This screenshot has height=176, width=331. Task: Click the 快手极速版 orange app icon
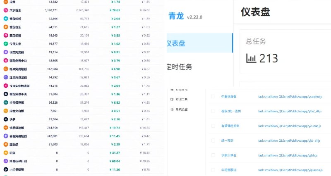[x=6, y=128]
